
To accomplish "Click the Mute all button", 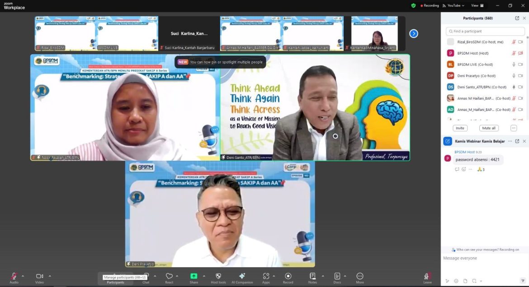I will tap(489, 128).
